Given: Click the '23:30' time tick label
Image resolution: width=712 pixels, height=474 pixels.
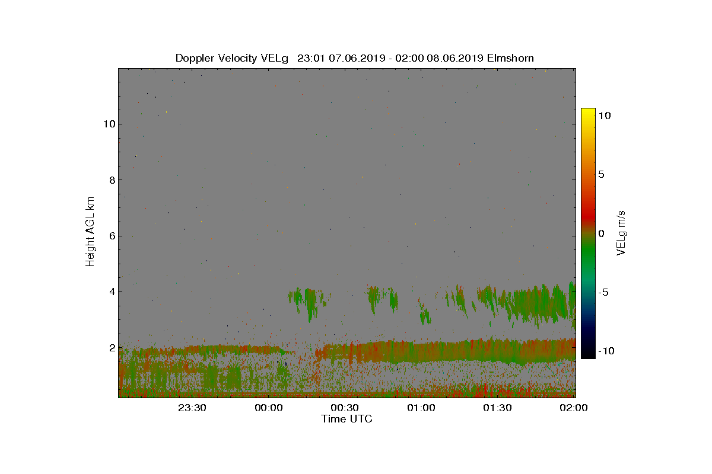Looking at the screenshot, I should pos(192,408).
